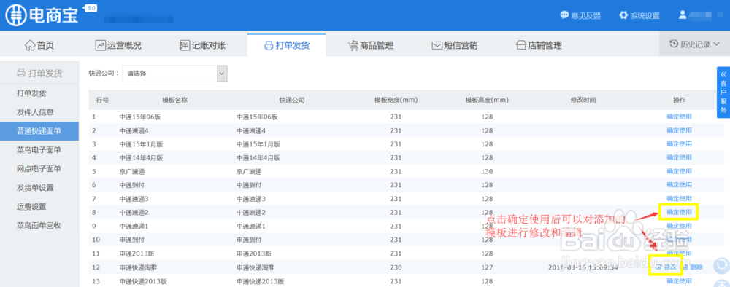This screenshot has height=287, width=730.
Task: Click the 6.0 version badge
Action: point(90,8)
